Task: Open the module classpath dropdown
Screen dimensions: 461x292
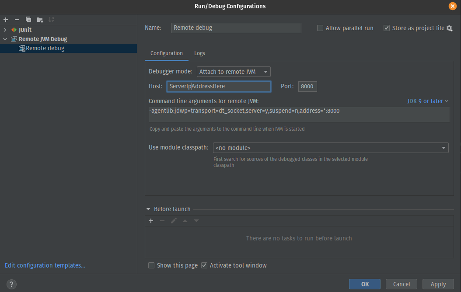Action: point(444,148)
